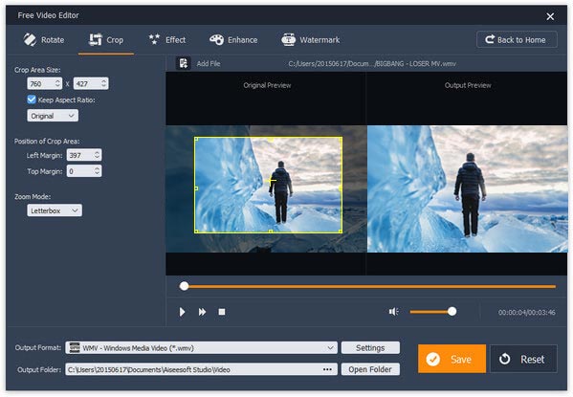Uncheck the Keep Aspect Ratio checkbox
573x397 pixels.
click(32, 99)
